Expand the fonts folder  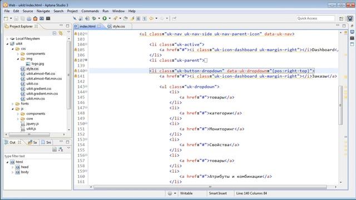13,104
